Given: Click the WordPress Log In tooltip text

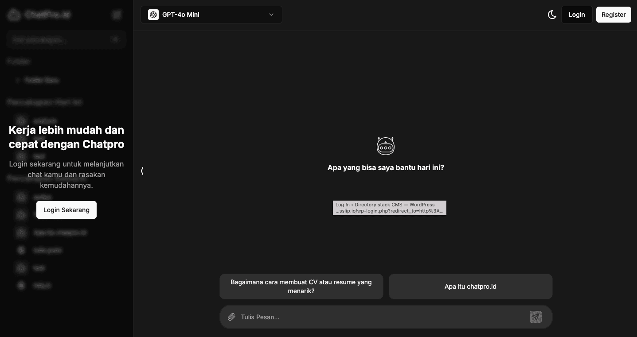Looking at the screenshot, I should tap(390, 208).
